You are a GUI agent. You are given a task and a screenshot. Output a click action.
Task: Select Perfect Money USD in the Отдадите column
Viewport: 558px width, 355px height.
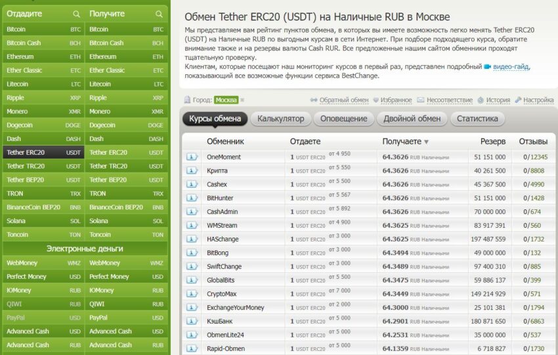tap(43, 277)
